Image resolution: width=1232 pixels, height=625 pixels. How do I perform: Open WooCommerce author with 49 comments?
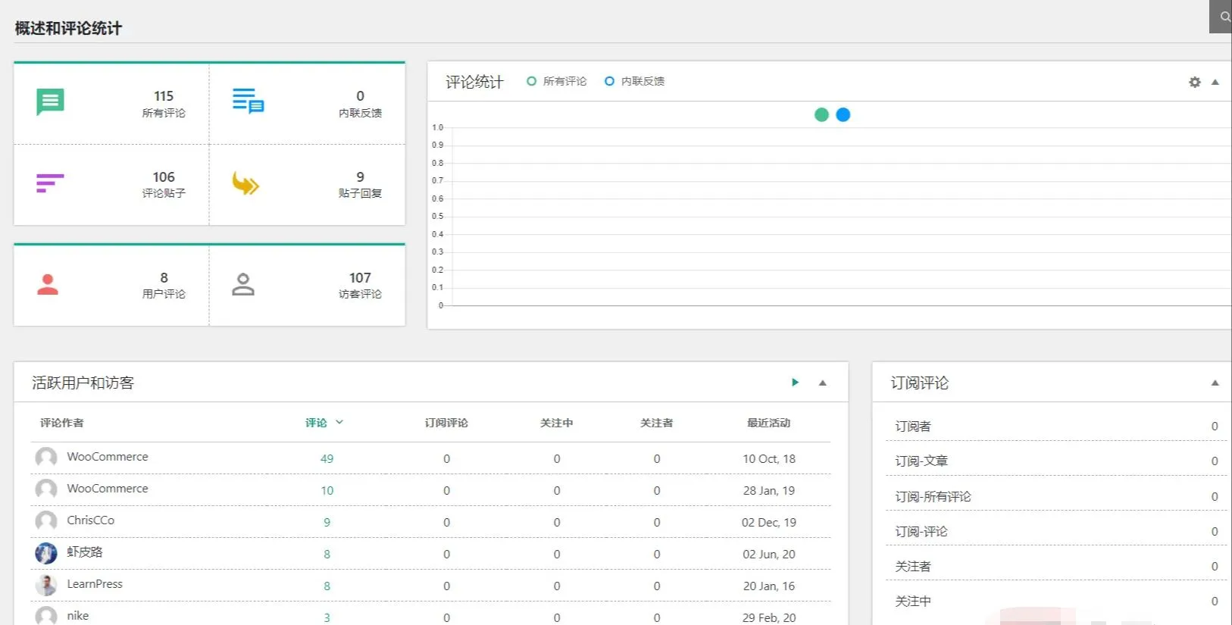(108, 457)
